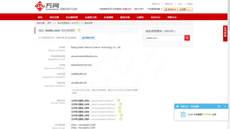This screenshot has width=230, height=129.
Task: Open settings gear in the 百度卫士 popup
Action: click(x=219, y=106)
